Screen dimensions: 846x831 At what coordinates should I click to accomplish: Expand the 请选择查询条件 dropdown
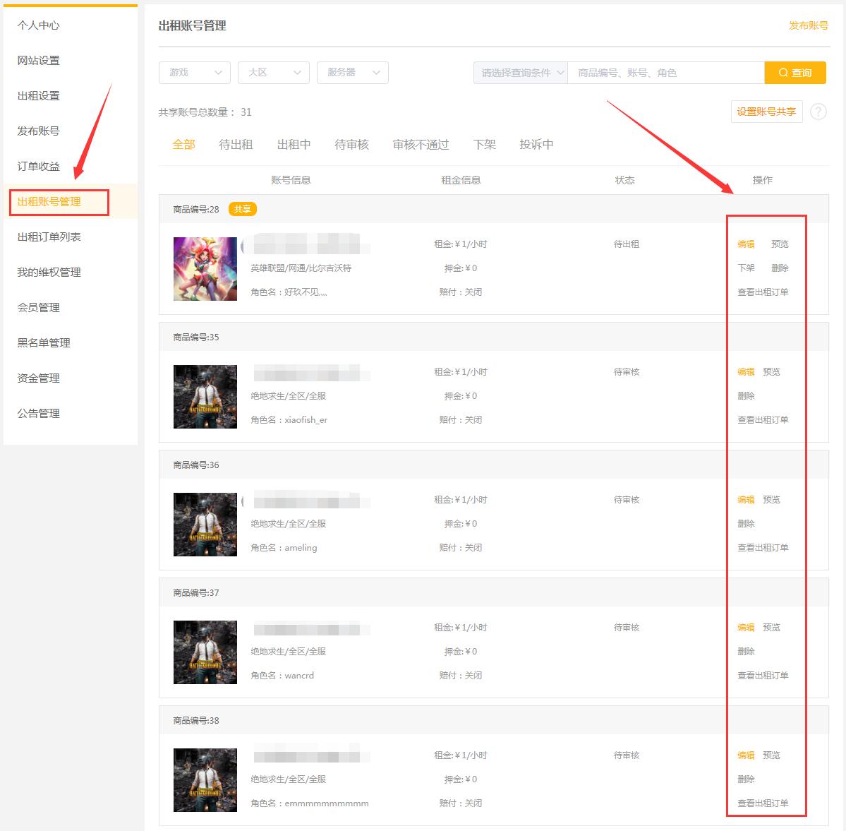[x=519, y=72]
